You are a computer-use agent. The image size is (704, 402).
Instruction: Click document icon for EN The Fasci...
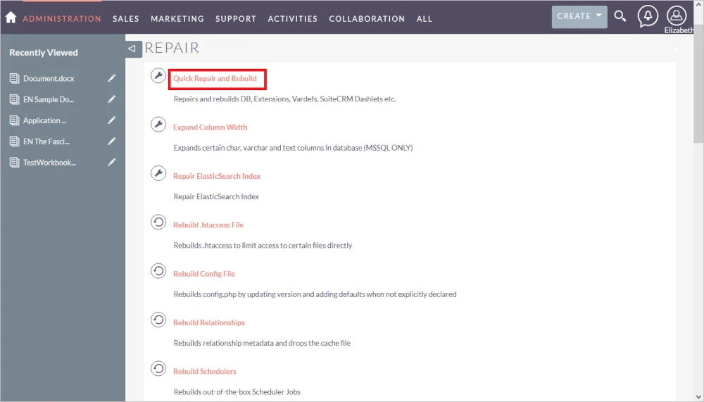[x=14, y=142]
